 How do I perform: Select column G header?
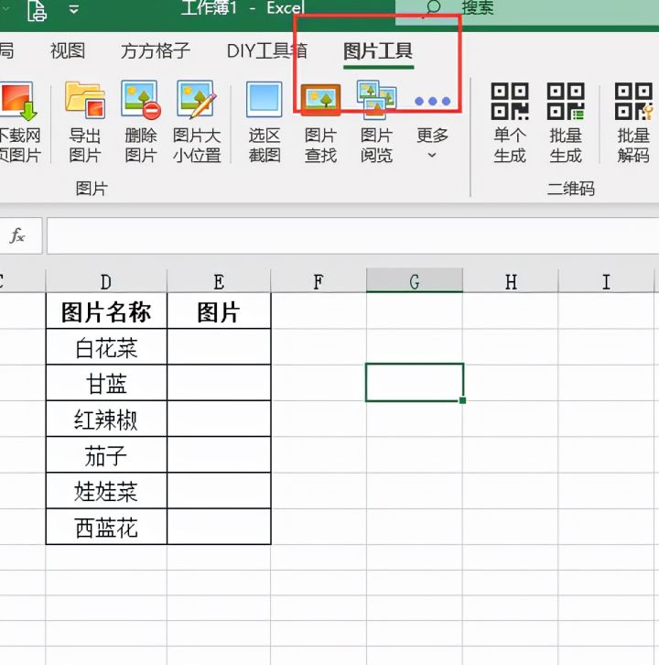(415, 281)
